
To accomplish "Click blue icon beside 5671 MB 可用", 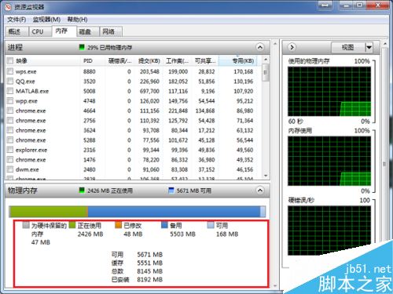I will pos(171,191).
